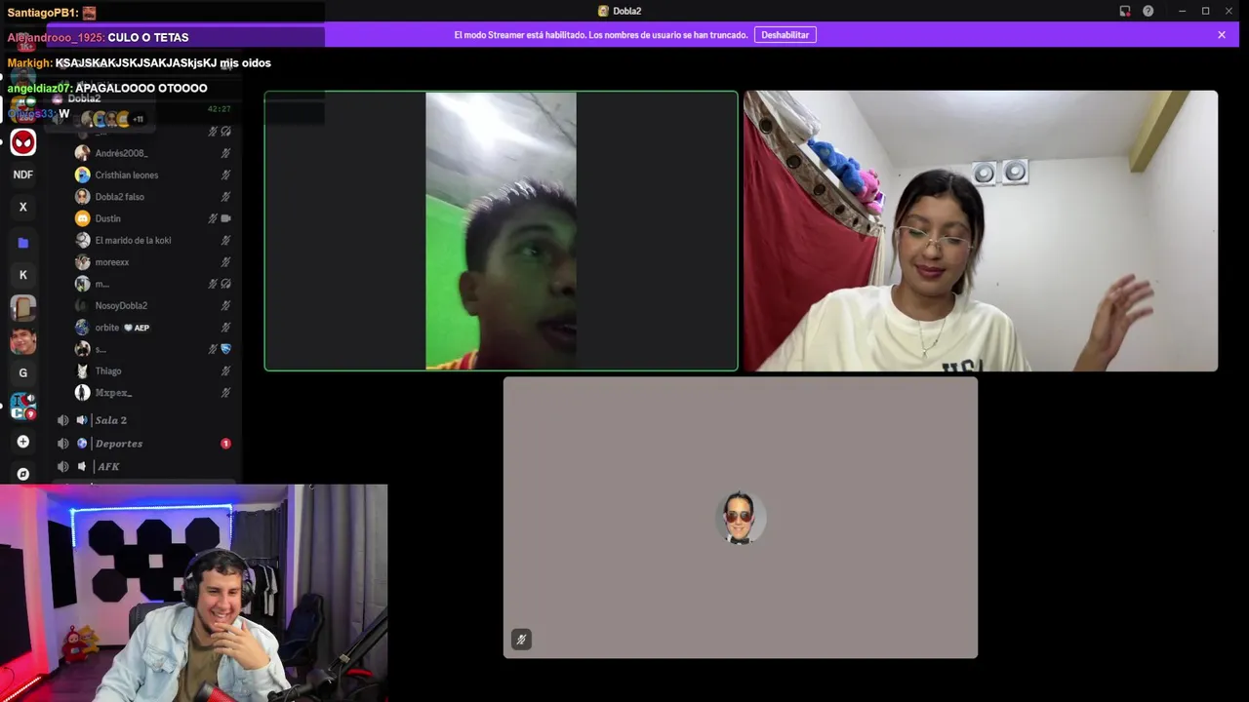
Task: Open the X server
Action: click(23, 207)
